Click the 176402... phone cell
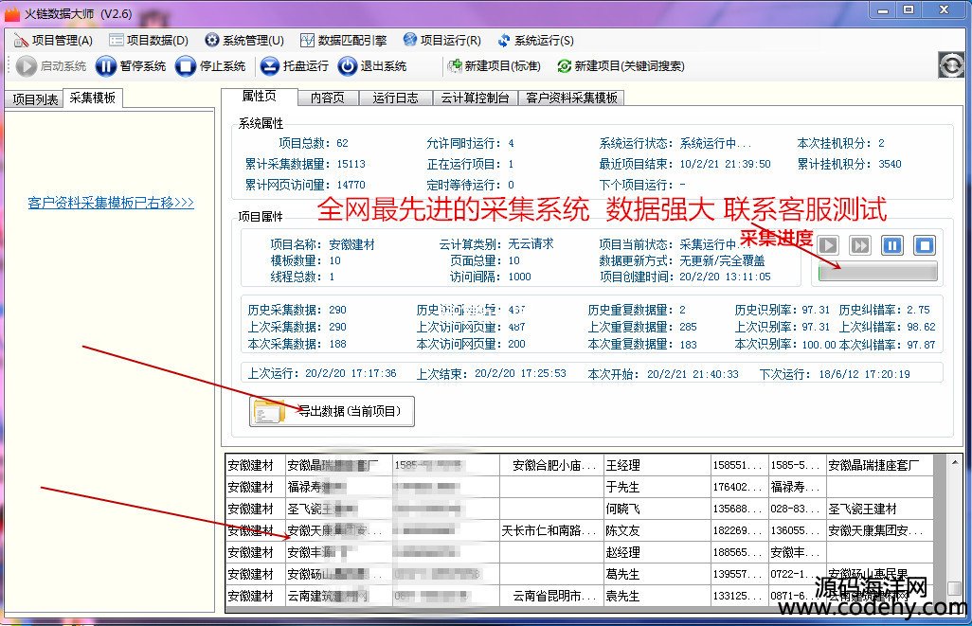Viewport: 972px width, 626px height. point(740,487)
